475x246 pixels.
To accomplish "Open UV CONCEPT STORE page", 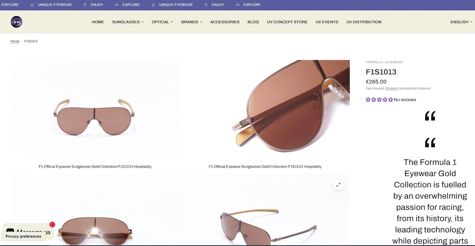I will coord(287,22).
